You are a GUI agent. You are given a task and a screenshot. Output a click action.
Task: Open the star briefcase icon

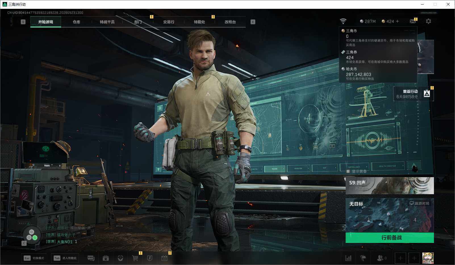coord(106,258)
